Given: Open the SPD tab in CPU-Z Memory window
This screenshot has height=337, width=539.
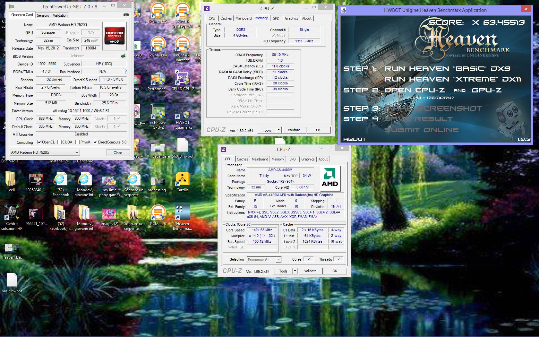Looking at the screenshot, I should [276, 18].
